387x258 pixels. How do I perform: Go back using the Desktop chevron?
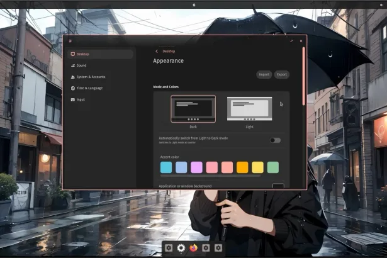(x=157, y=51)
